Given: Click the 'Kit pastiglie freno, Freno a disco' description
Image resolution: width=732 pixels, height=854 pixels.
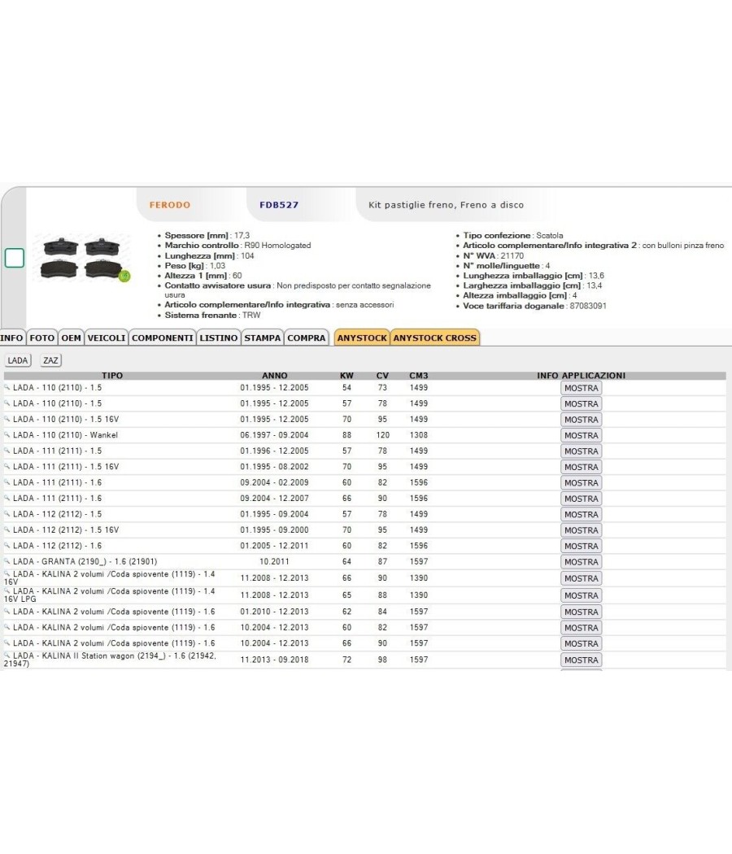Looking at the screenshot, I should click(446, 205).
